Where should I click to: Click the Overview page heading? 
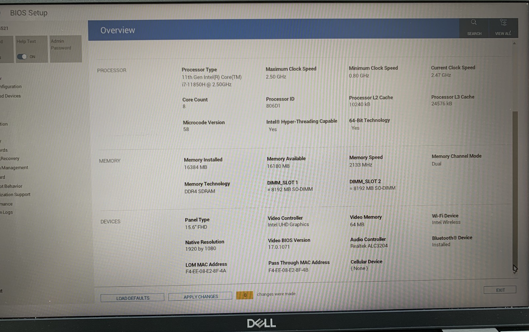[x=118, y=30]
